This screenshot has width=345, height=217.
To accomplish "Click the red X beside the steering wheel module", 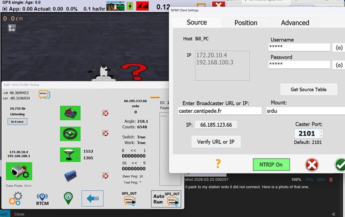I will pos(105,133).
